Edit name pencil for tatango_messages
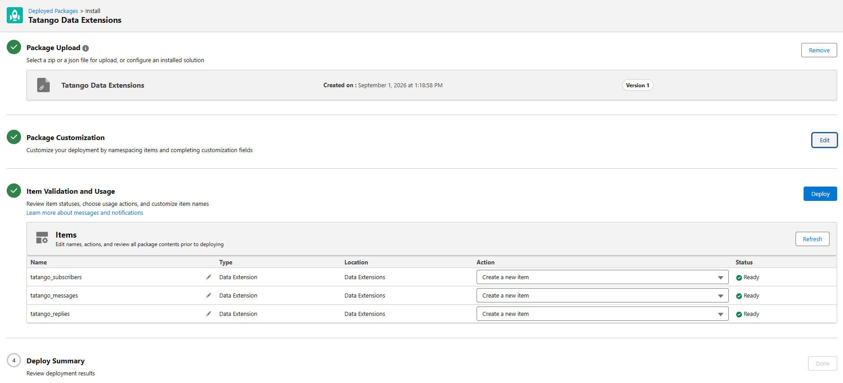 tap(209, 295)
